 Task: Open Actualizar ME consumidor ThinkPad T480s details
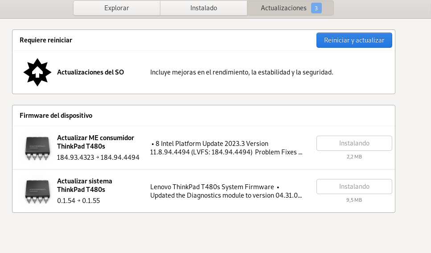coord(95,142)
